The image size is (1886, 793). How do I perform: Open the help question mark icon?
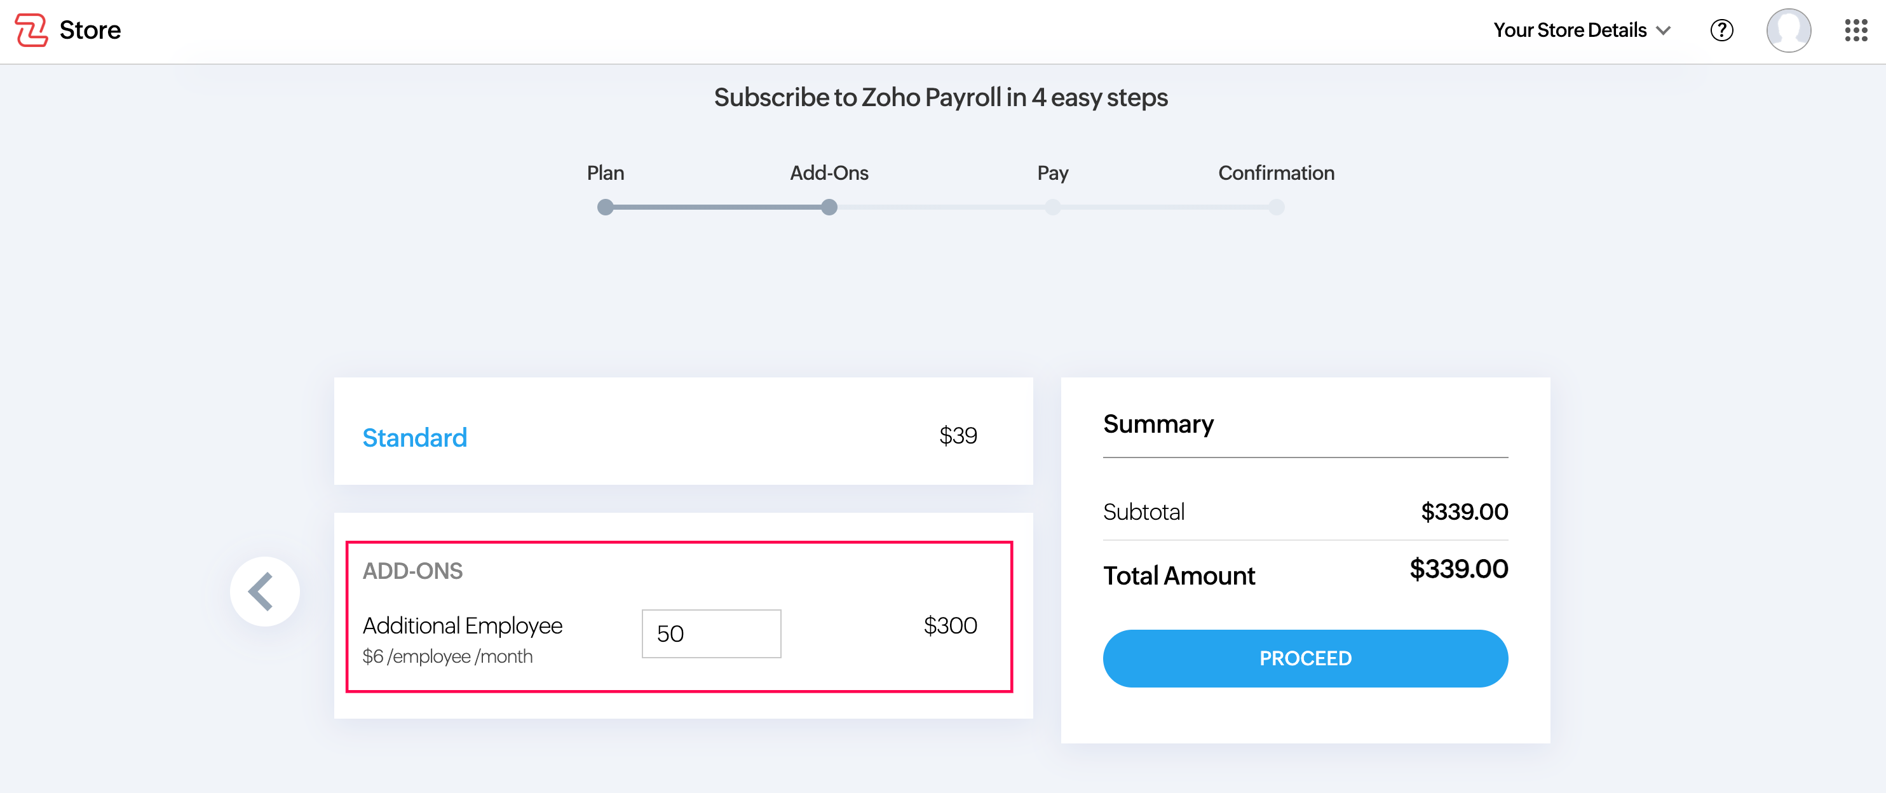tap(1721, 30)
